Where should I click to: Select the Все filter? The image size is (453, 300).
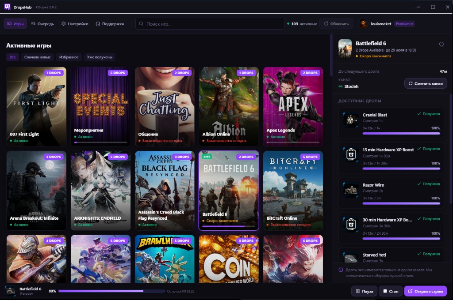click(x=13, y=57)
